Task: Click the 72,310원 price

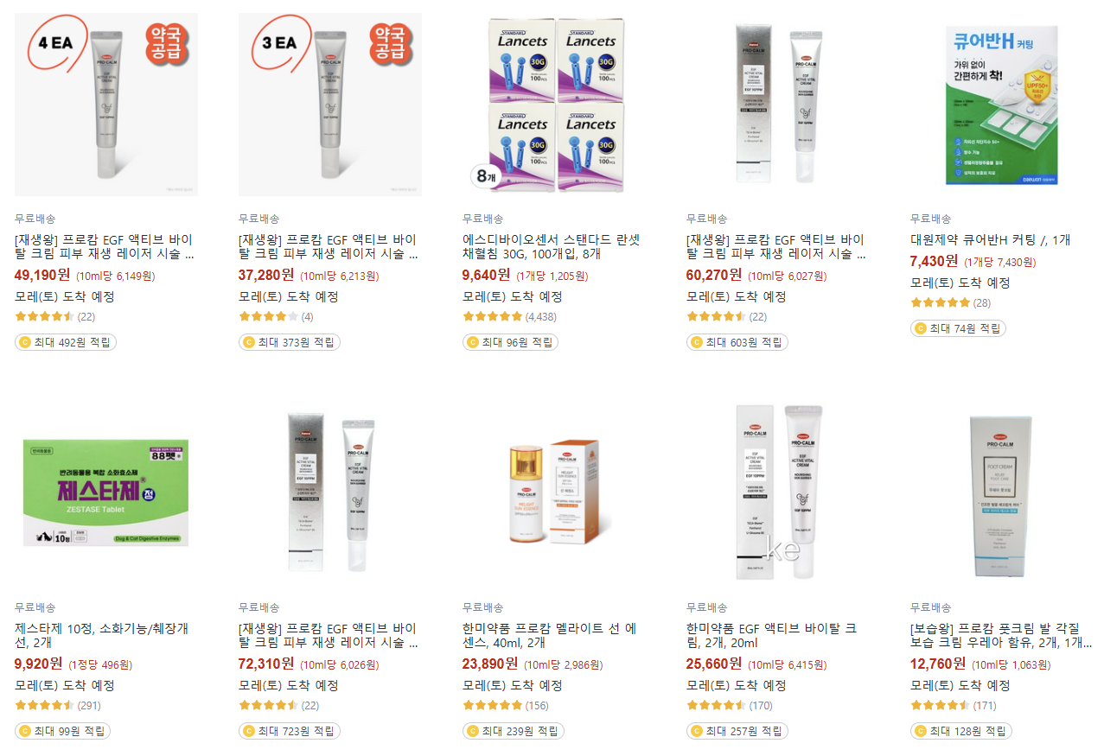Action: pos(267,664)
